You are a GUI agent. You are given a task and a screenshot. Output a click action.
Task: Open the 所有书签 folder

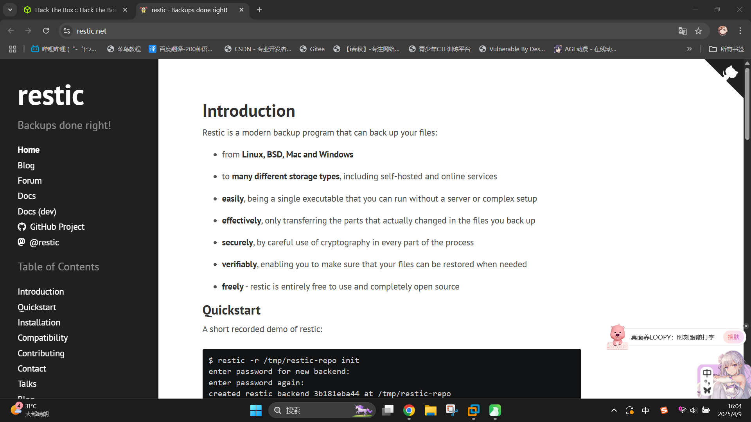tap(726, 49)
